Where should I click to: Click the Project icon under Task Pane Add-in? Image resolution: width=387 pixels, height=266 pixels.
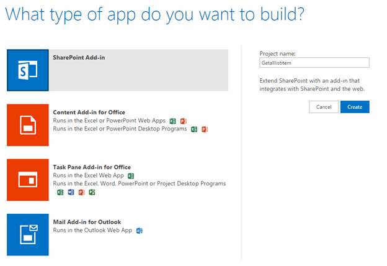pyautogui.click(x=92, y=193)
